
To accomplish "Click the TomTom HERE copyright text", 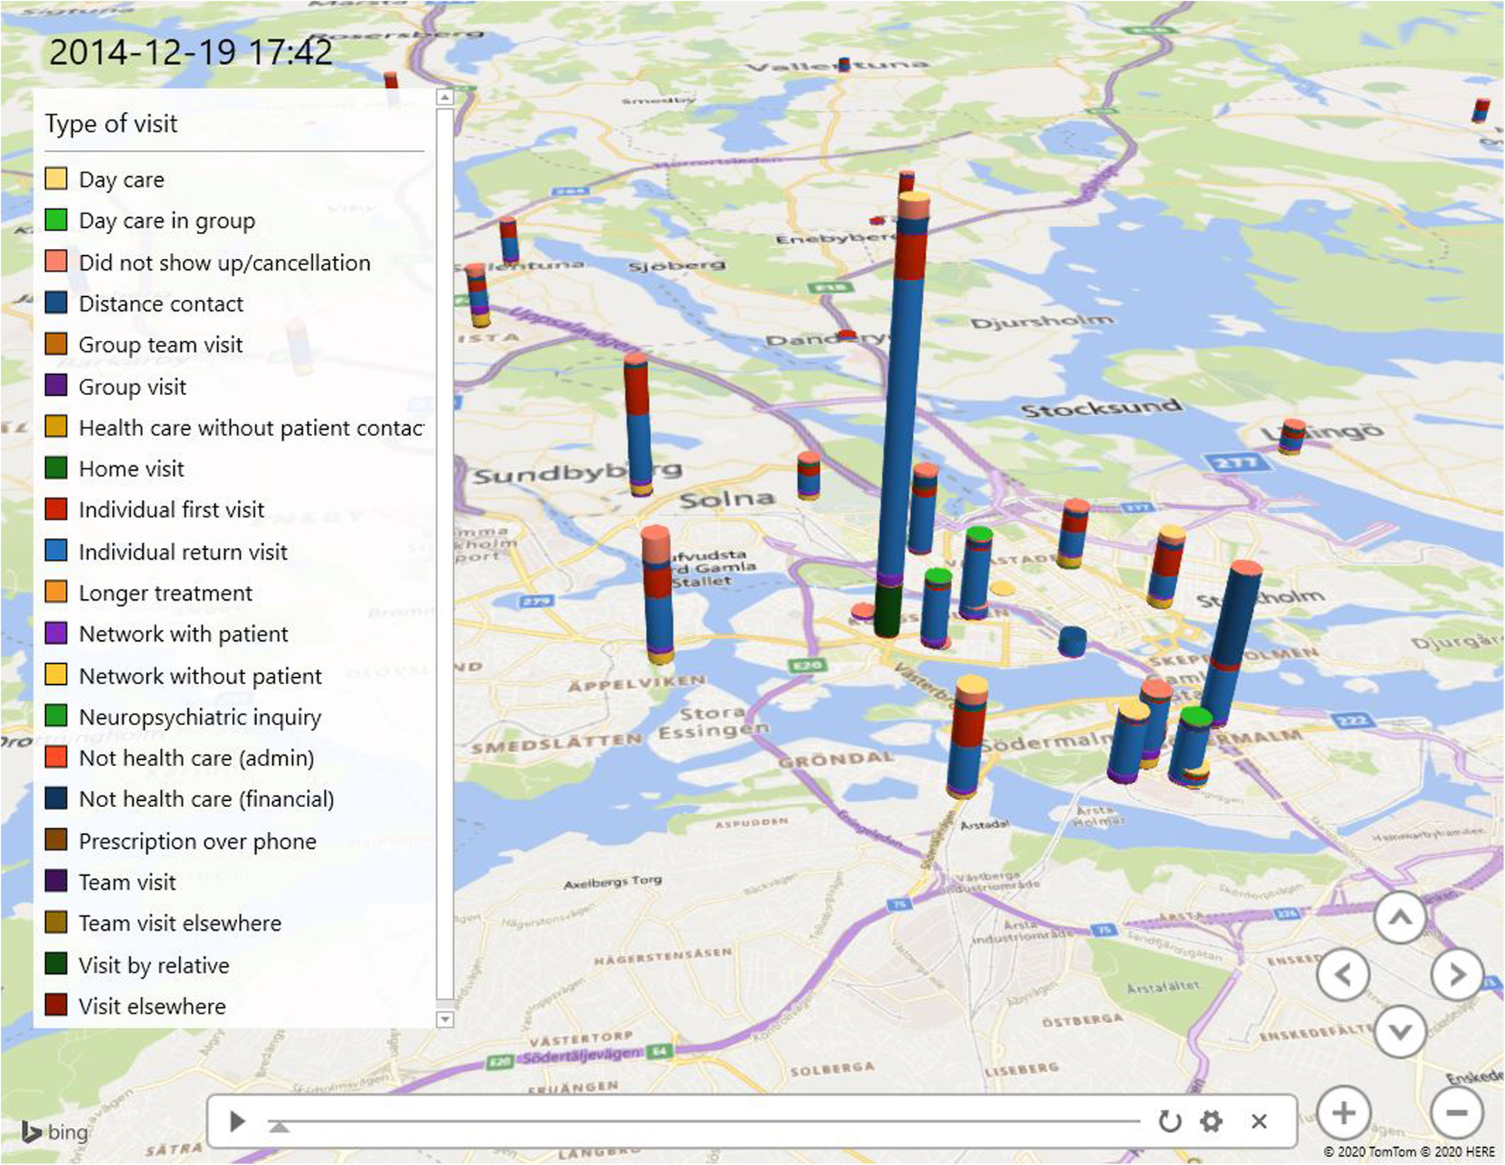I will coord(1409,1152).
